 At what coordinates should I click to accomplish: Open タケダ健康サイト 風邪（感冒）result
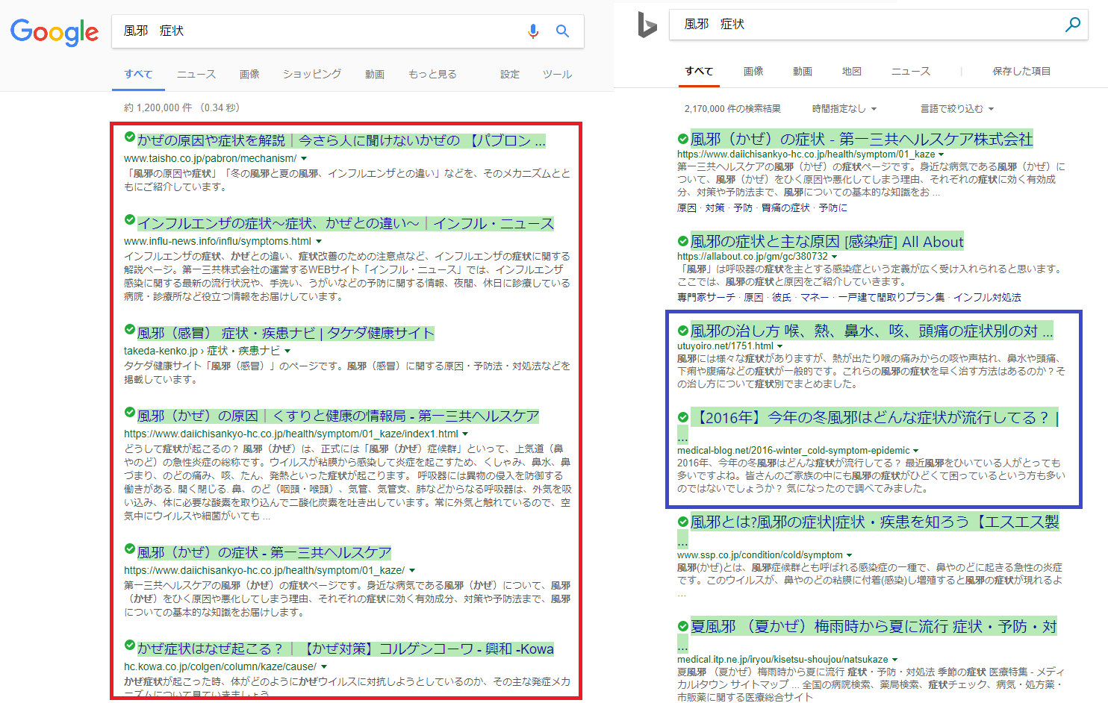click(x=285, y=333)
